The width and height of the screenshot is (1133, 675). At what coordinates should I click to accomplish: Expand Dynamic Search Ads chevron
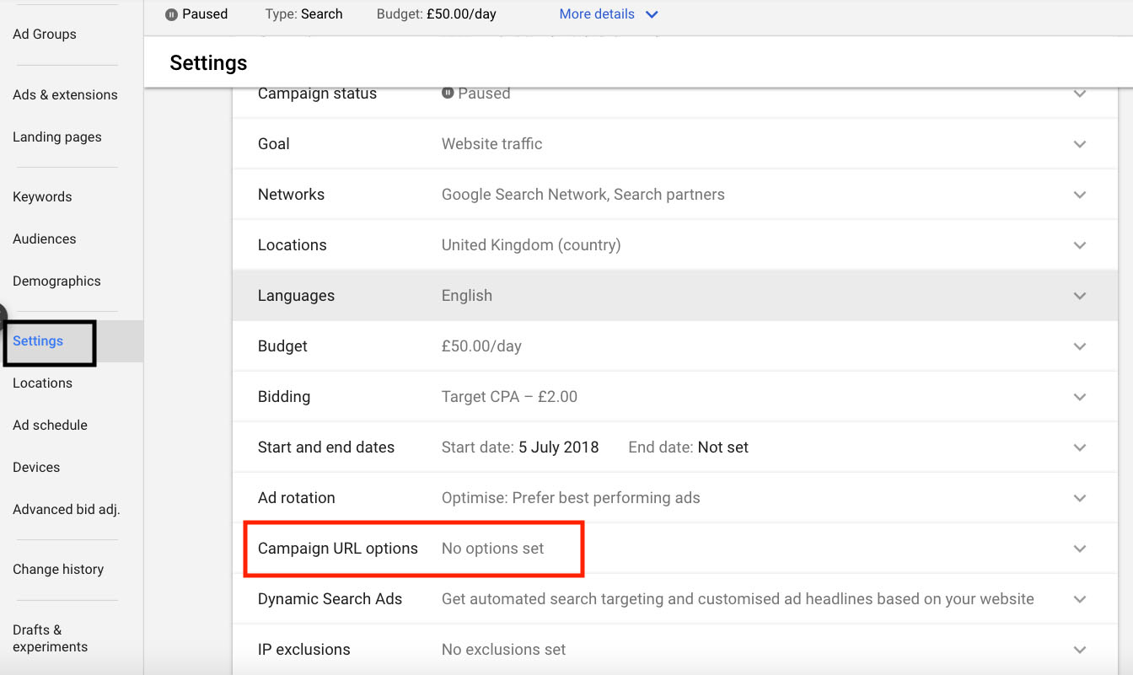pyautogui.click(x=1080, y=599)
